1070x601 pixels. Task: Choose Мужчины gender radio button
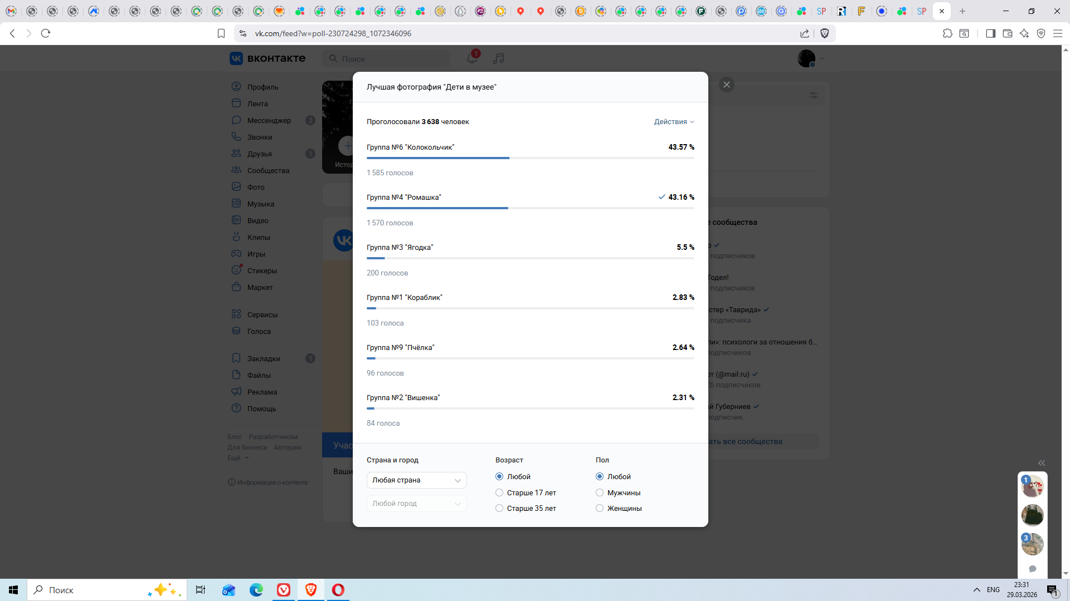[x=600, y=492]
